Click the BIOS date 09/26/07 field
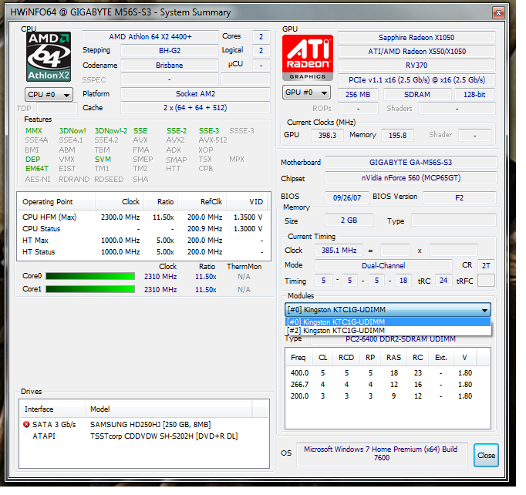This screenshot has width=526, height=495. click(x=347, y=197)
